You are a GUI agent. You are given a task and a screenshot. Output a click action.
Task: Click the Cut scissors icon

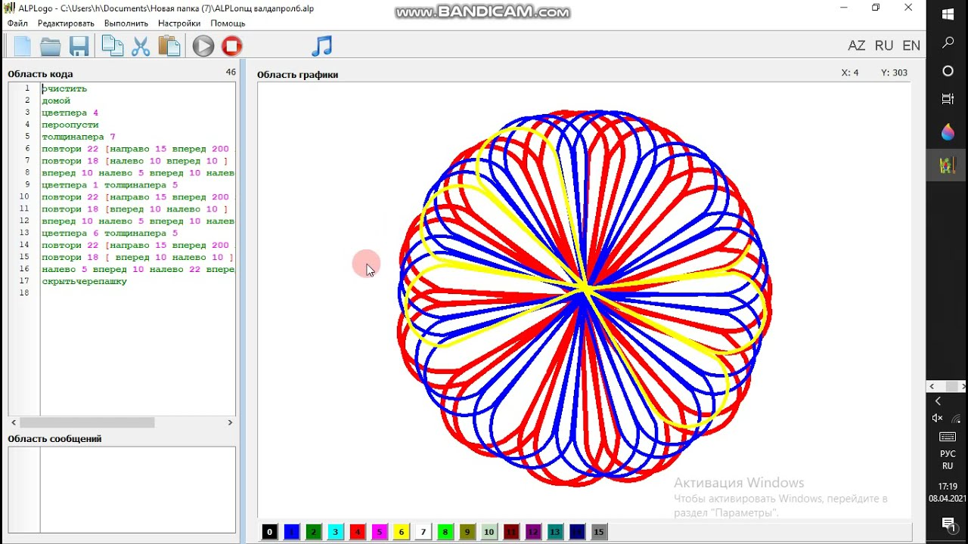coord(141,47)
